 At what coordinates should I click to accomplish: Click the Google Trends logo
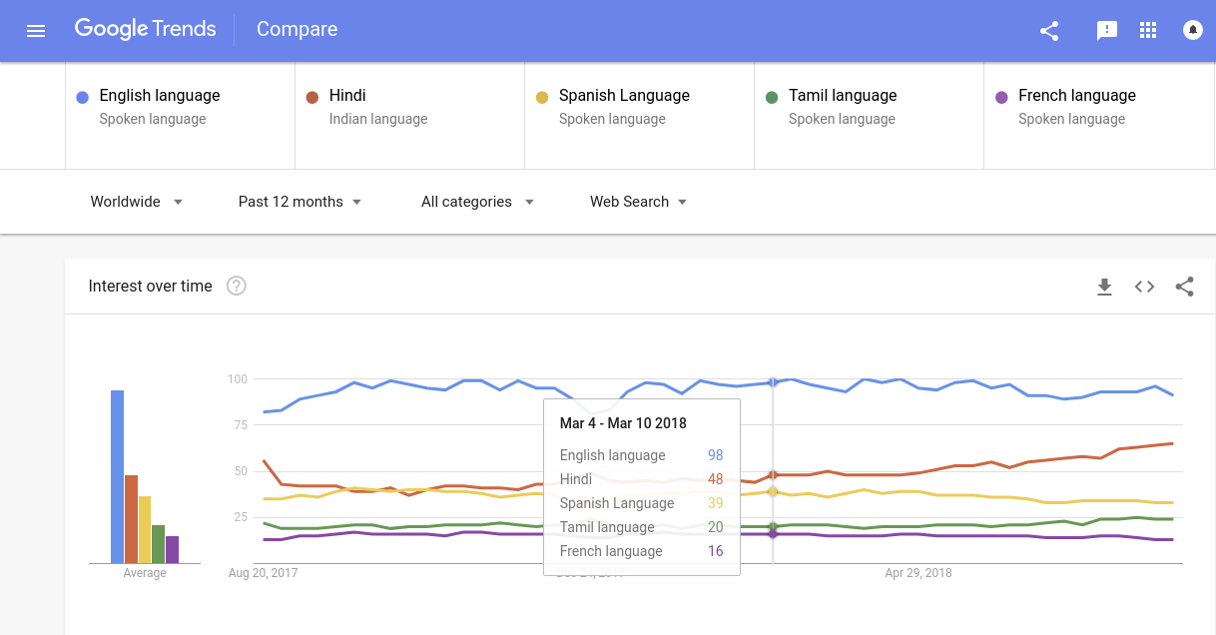pos(146,29)
